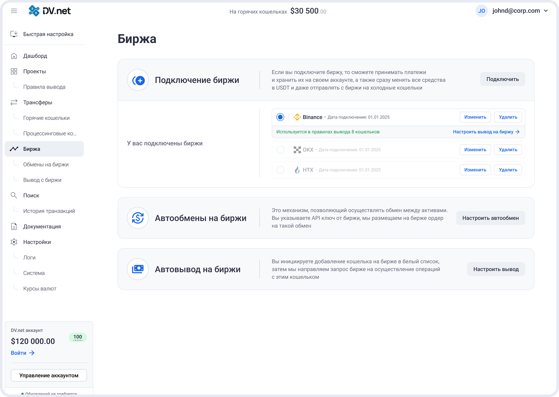Click the Transfers arrows icon
The image size is (559, 397).
coord(14,102)
